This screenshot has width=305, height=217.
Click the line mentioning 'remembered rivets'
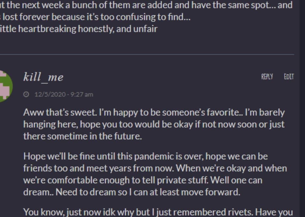pyautogui.click(x=158, y=212)
